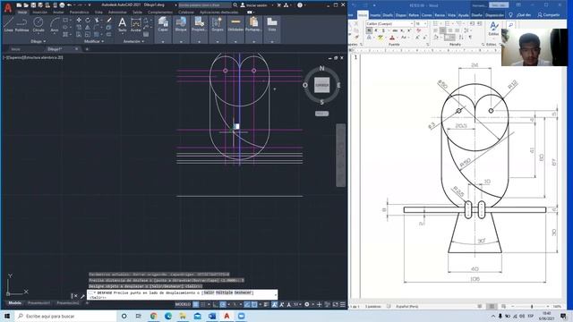Switch to the Dibujo1 drawing tab

56,49
